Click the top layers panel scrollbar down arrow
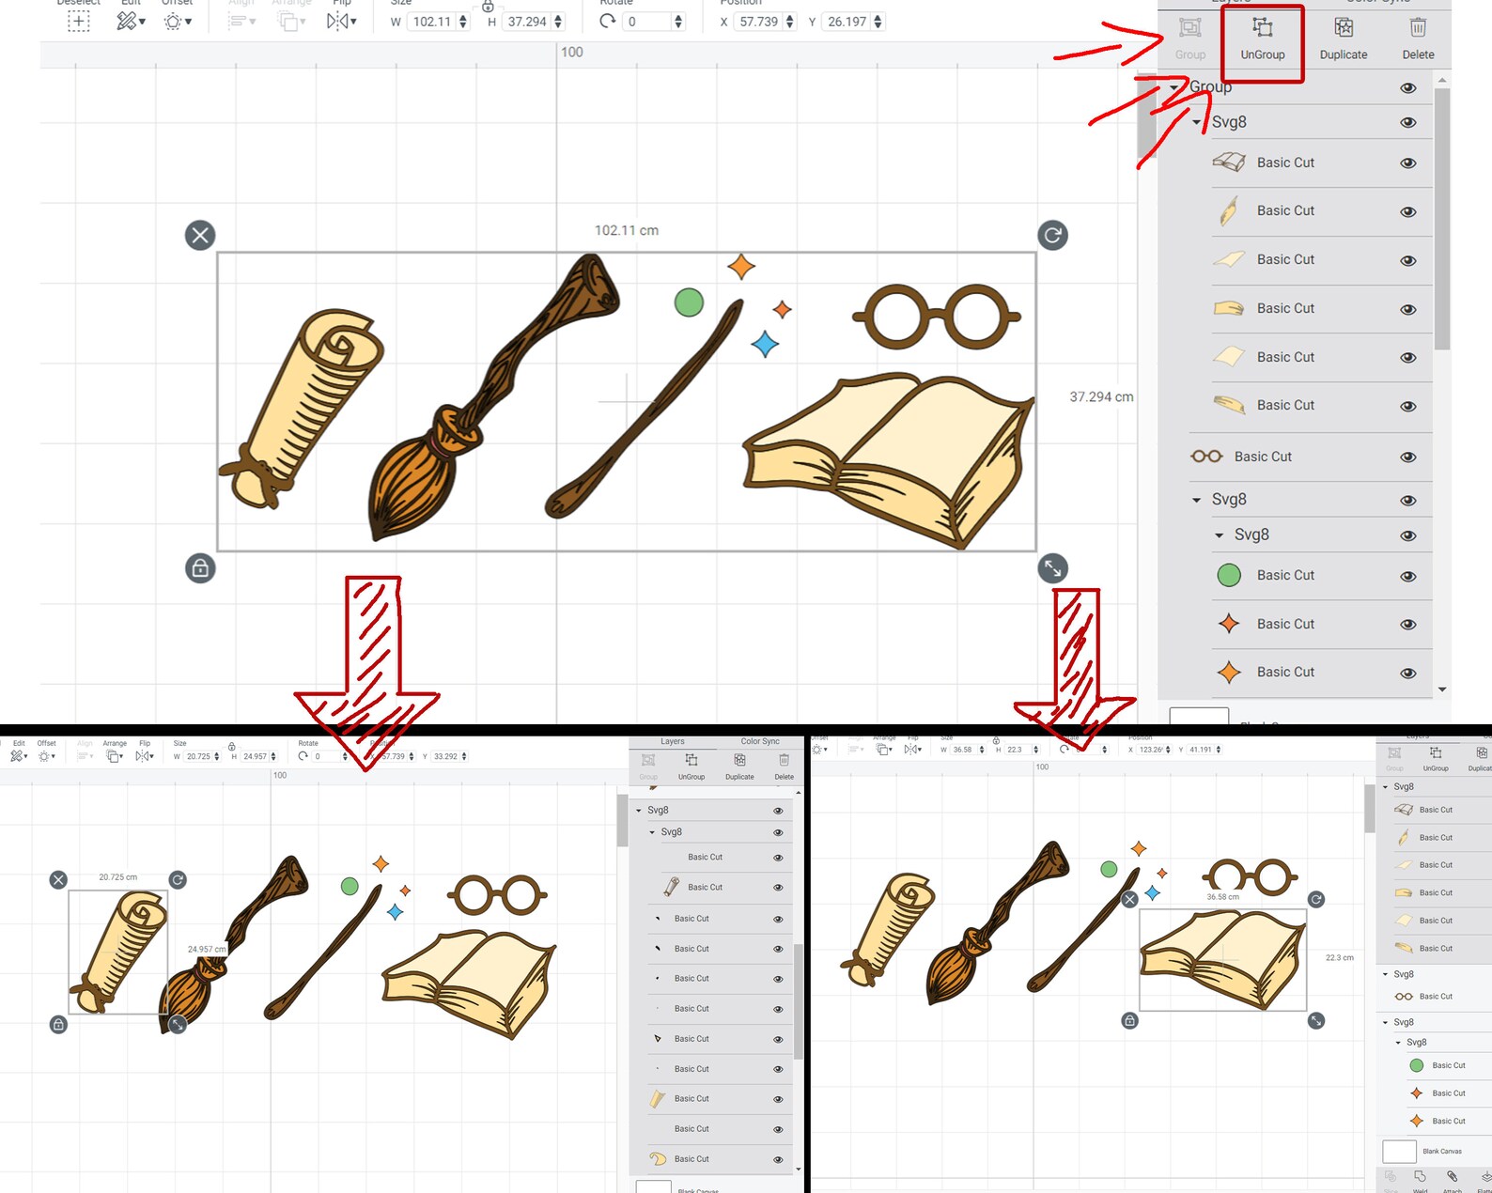Screen dimensions: 1492x1193 pyautogui.click(x=1442, y=689)
